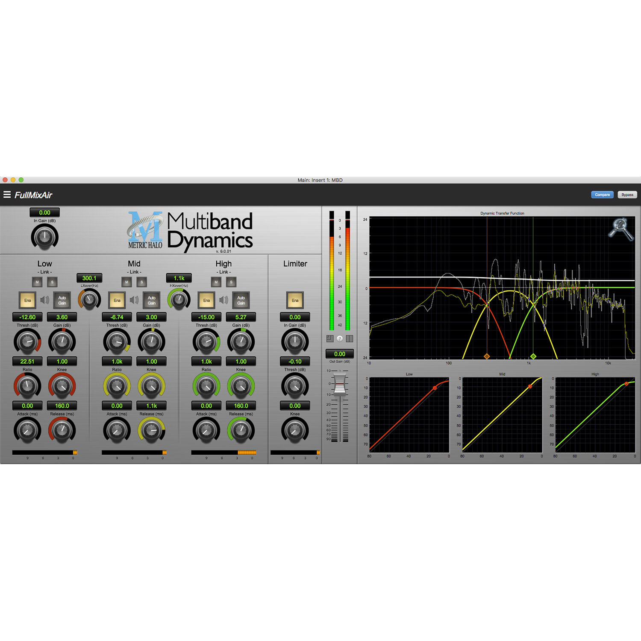Toggle the Low band Ena button
The width and height of the screenshot is (641, 641).
[27, 300]
